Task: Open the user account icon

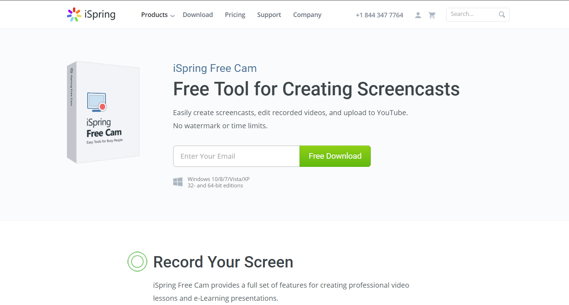Action: pos(418,15)
